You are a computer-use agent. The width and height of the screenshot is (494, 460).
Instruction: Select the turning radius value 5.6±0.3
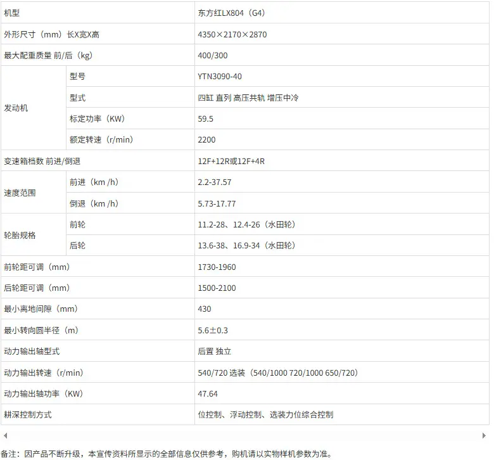pyautogui.click(x=213, y=330)
